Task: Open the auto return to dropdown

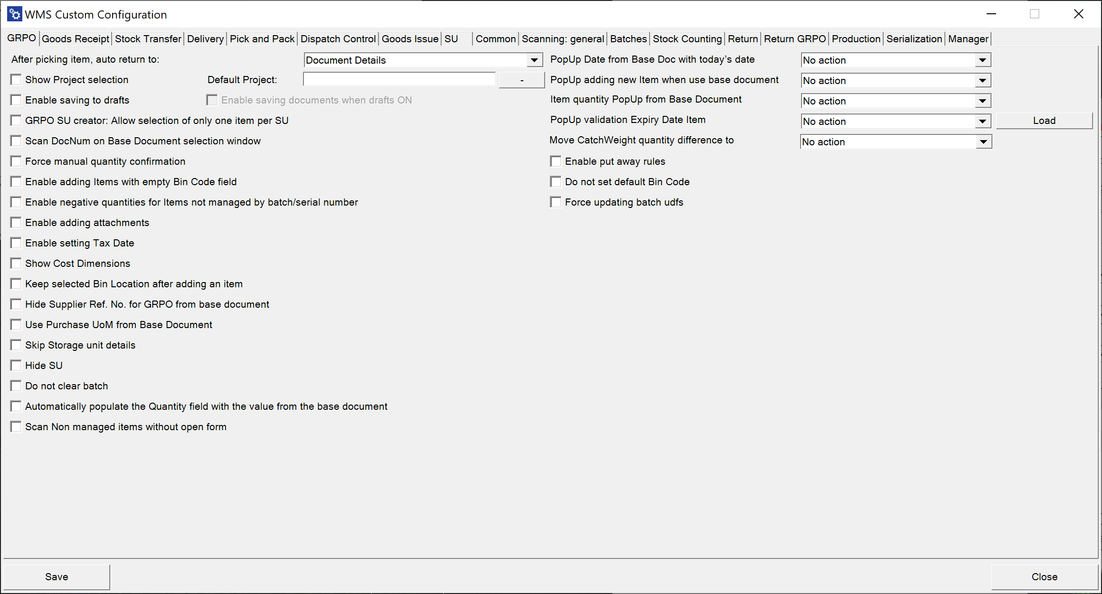Action: 534,60
